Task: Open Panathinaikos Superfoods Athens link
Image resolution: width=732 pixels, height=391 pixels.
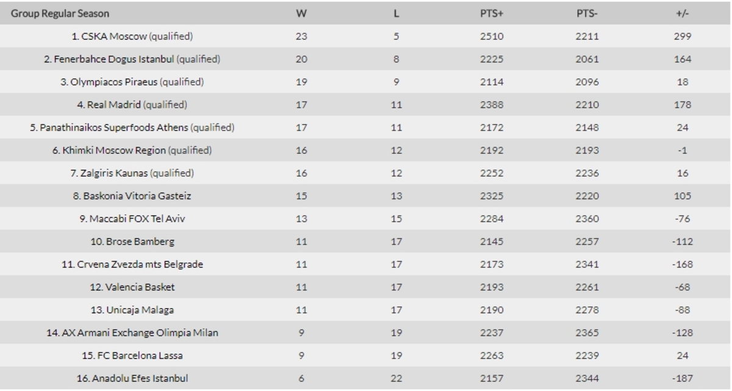Action: [114, 127]
